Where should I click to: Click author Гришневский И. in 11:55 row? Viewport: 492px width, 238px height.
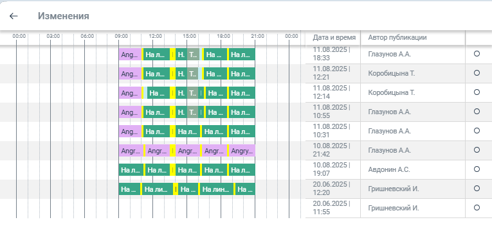click(394, 208)
